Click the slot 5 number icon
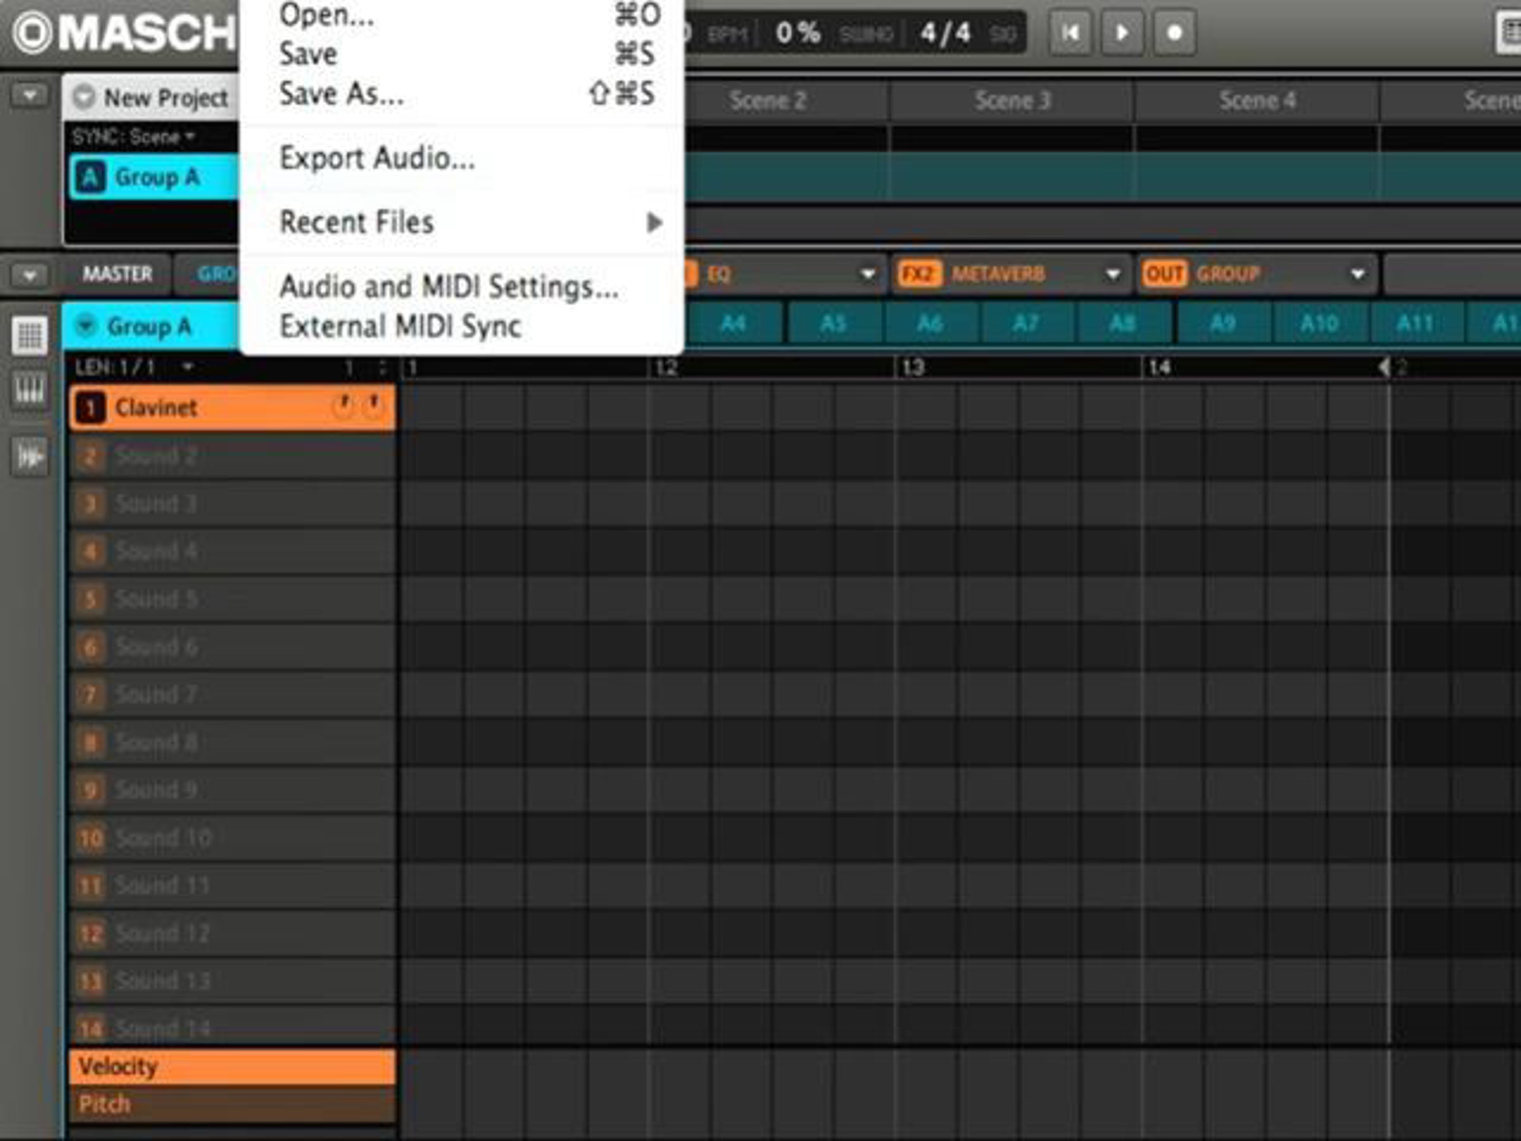The image size is (1521, 1141). tap(90, 599)
